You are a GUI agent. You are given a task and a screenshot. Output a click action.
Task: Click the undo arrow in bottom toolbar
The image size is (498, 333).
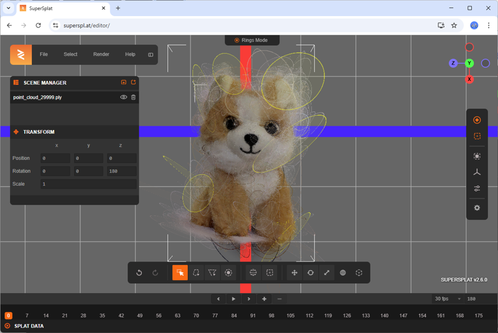pyautogui.click(x=139, y=273)
